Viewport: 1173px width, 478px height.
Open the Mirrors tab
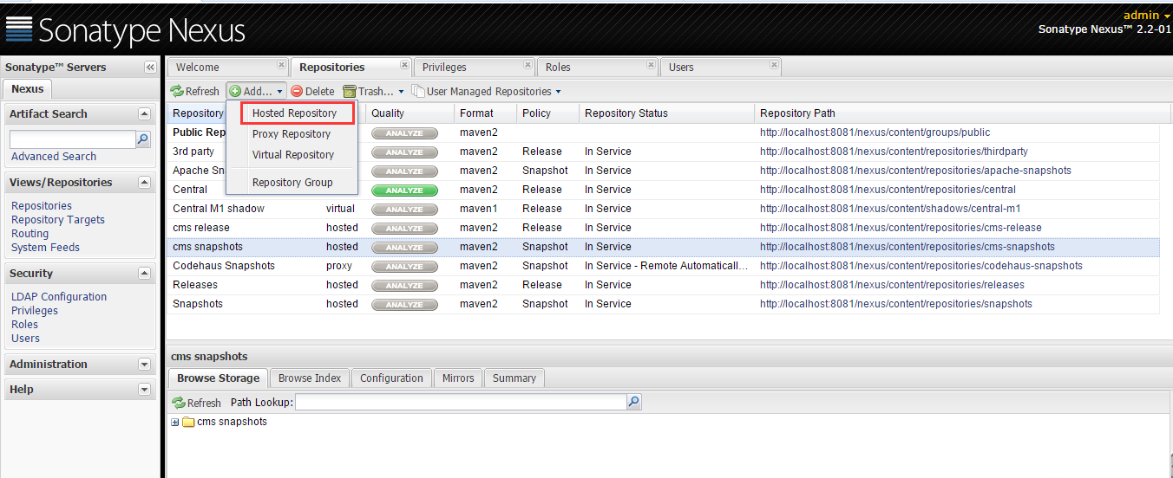coord(458,378)
